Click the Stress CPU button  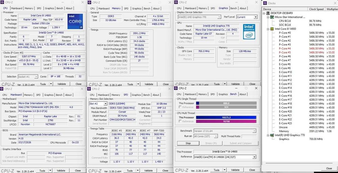[x=211, y=143]
